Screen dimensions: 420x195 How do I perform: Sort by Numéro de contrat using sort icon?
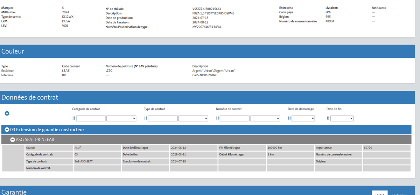217,118
